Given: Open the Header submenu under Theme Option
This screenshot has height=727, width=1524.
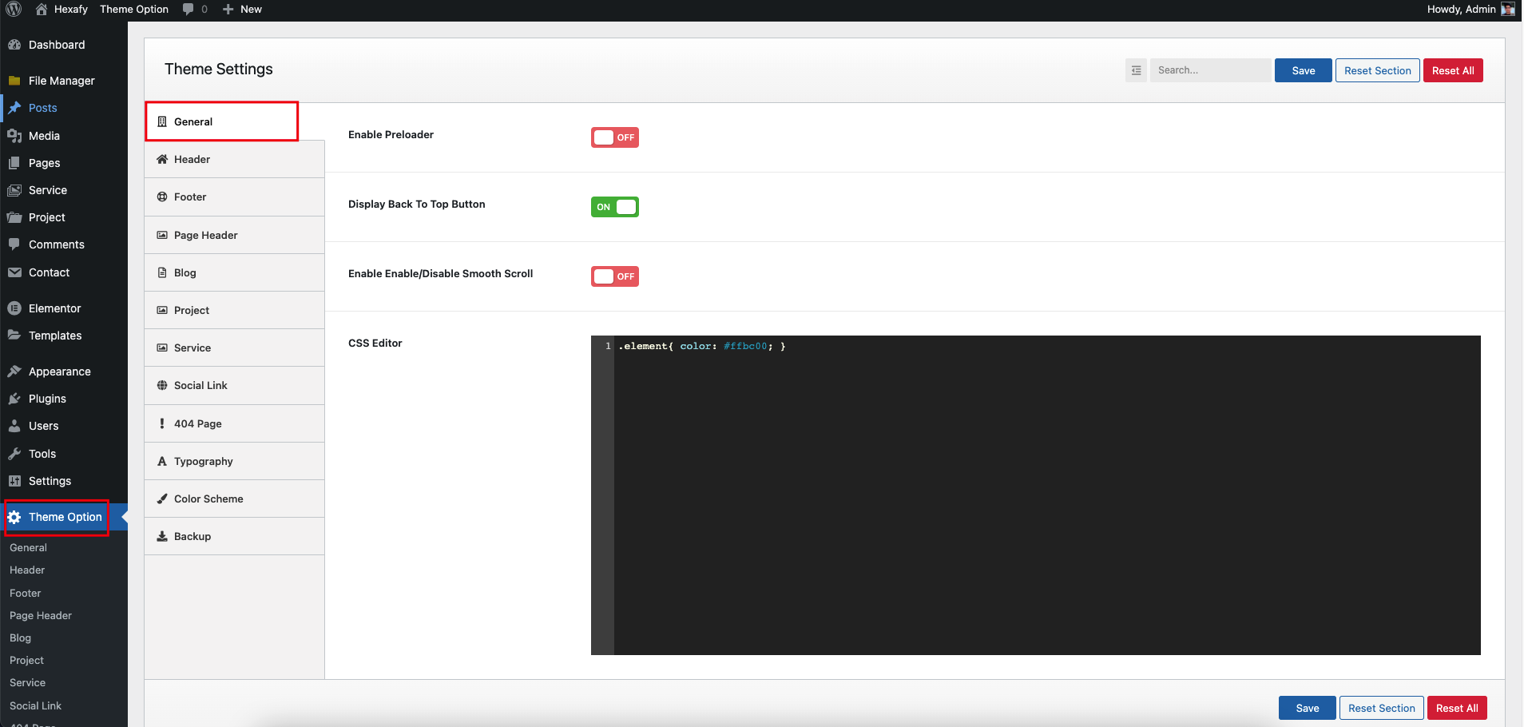Looking at the screenshot, I should (27, 570).
